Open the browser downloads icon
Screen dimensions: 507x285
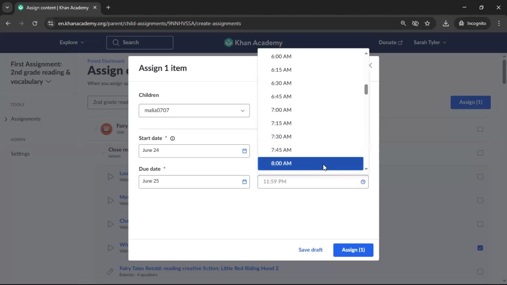pyautogui.click(x=446, y=23)
